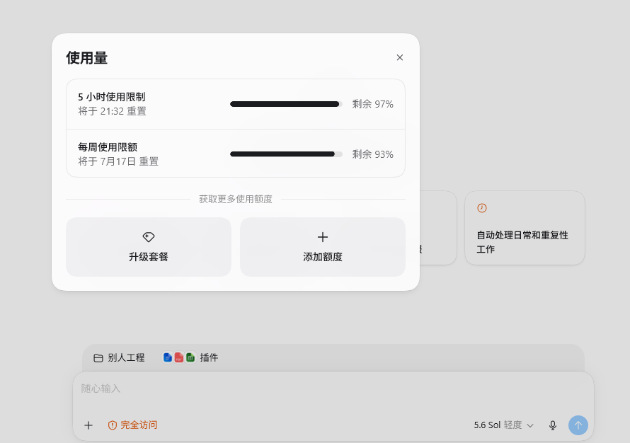Click the 升级套餐 upgrade plan button
The width and height of the screenshot is (630, 443).
tap(149, 247)
